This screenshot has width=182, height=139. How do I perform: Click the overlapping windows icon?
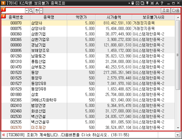142,3
